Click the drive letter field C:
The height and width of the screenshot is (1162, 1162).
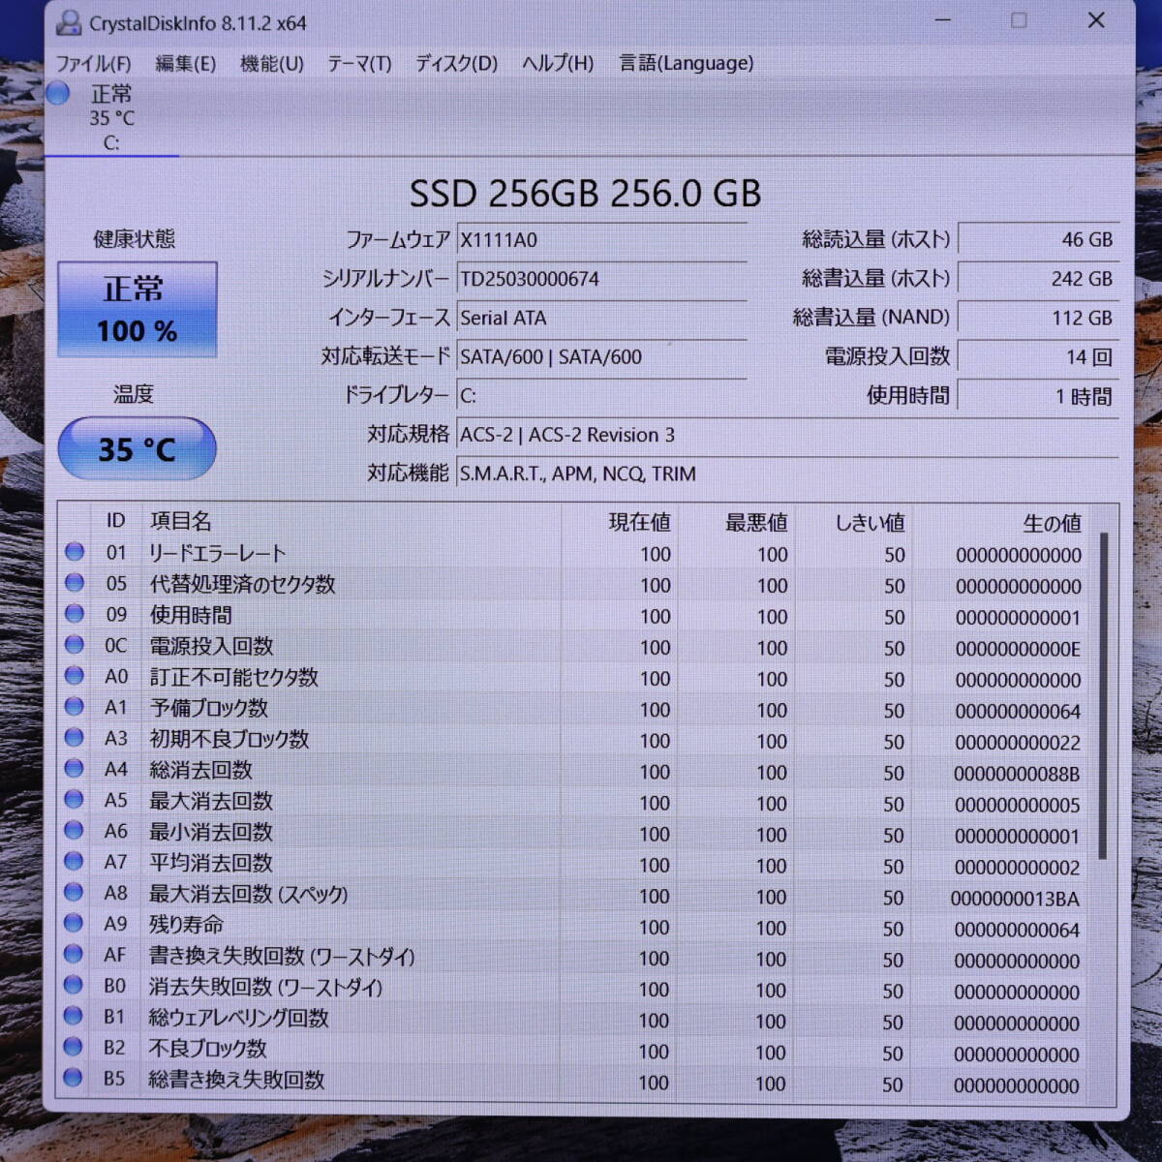click(601, 395)
